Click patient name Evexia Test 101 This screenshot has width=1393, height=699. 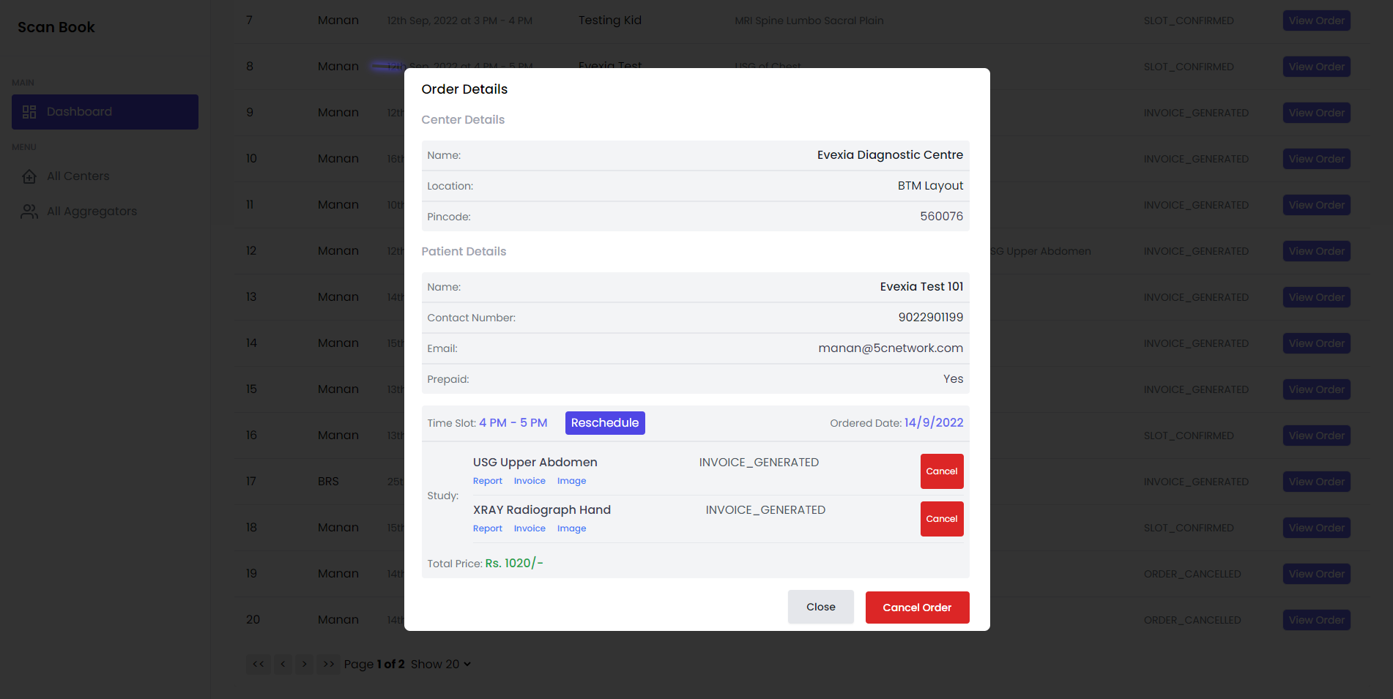point(922,287)
